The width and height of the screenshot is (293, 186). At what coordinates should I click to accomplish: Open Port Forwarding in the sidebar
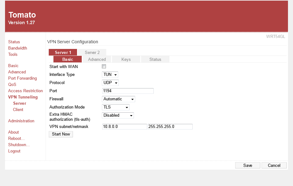(x=22, y=78)
